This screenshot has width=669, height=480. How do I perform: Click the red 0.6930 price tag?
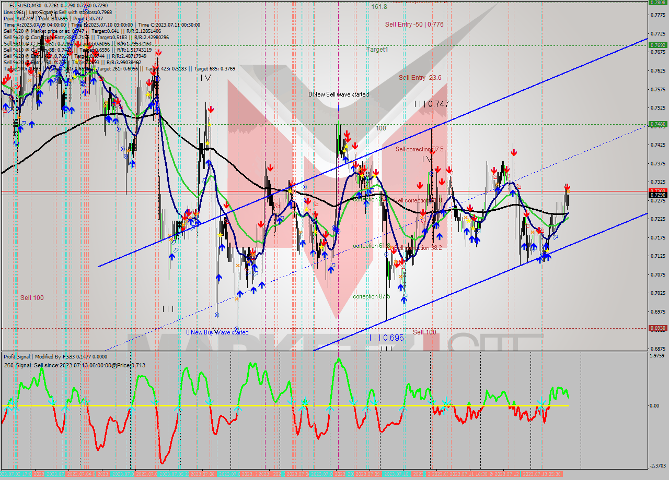(658, 328)
